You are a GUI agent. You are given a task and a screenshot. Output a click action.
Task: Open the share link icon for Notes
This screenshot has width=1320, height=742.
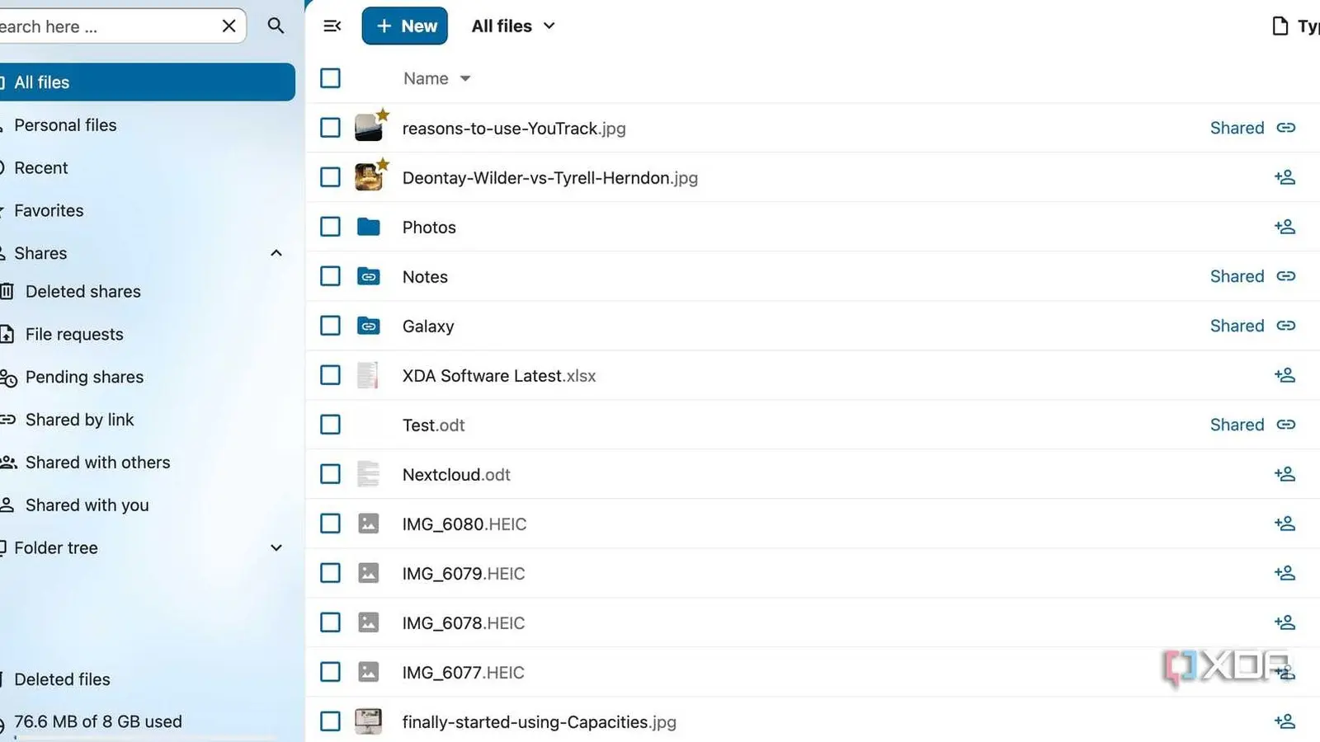1285,276
